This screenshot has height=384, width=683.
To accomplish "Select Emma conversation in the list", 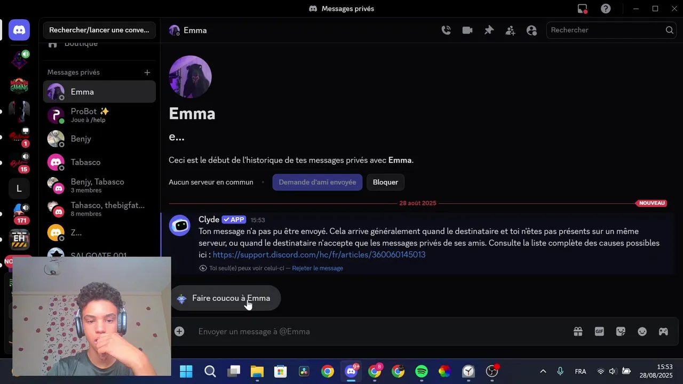I will (x=99, y=92).
